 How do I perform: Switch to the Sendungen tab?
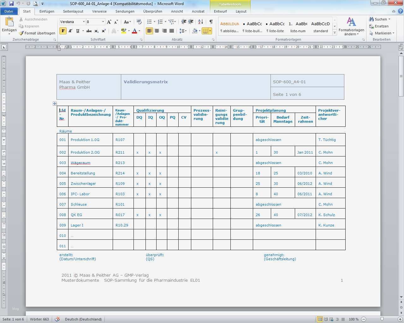pos(125,11)
